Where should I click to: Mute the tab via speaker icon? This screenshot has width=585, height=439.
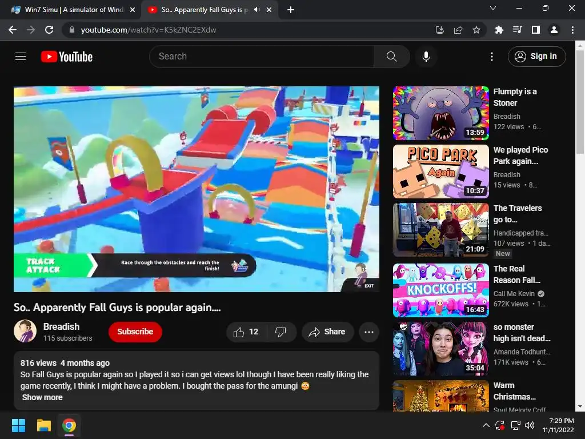click(x=257, y=10)
